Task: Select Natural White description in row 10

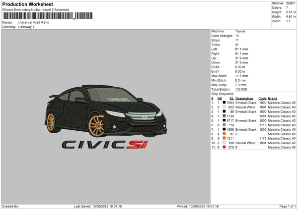Action: pyautogui.click(x=245, y=143)
